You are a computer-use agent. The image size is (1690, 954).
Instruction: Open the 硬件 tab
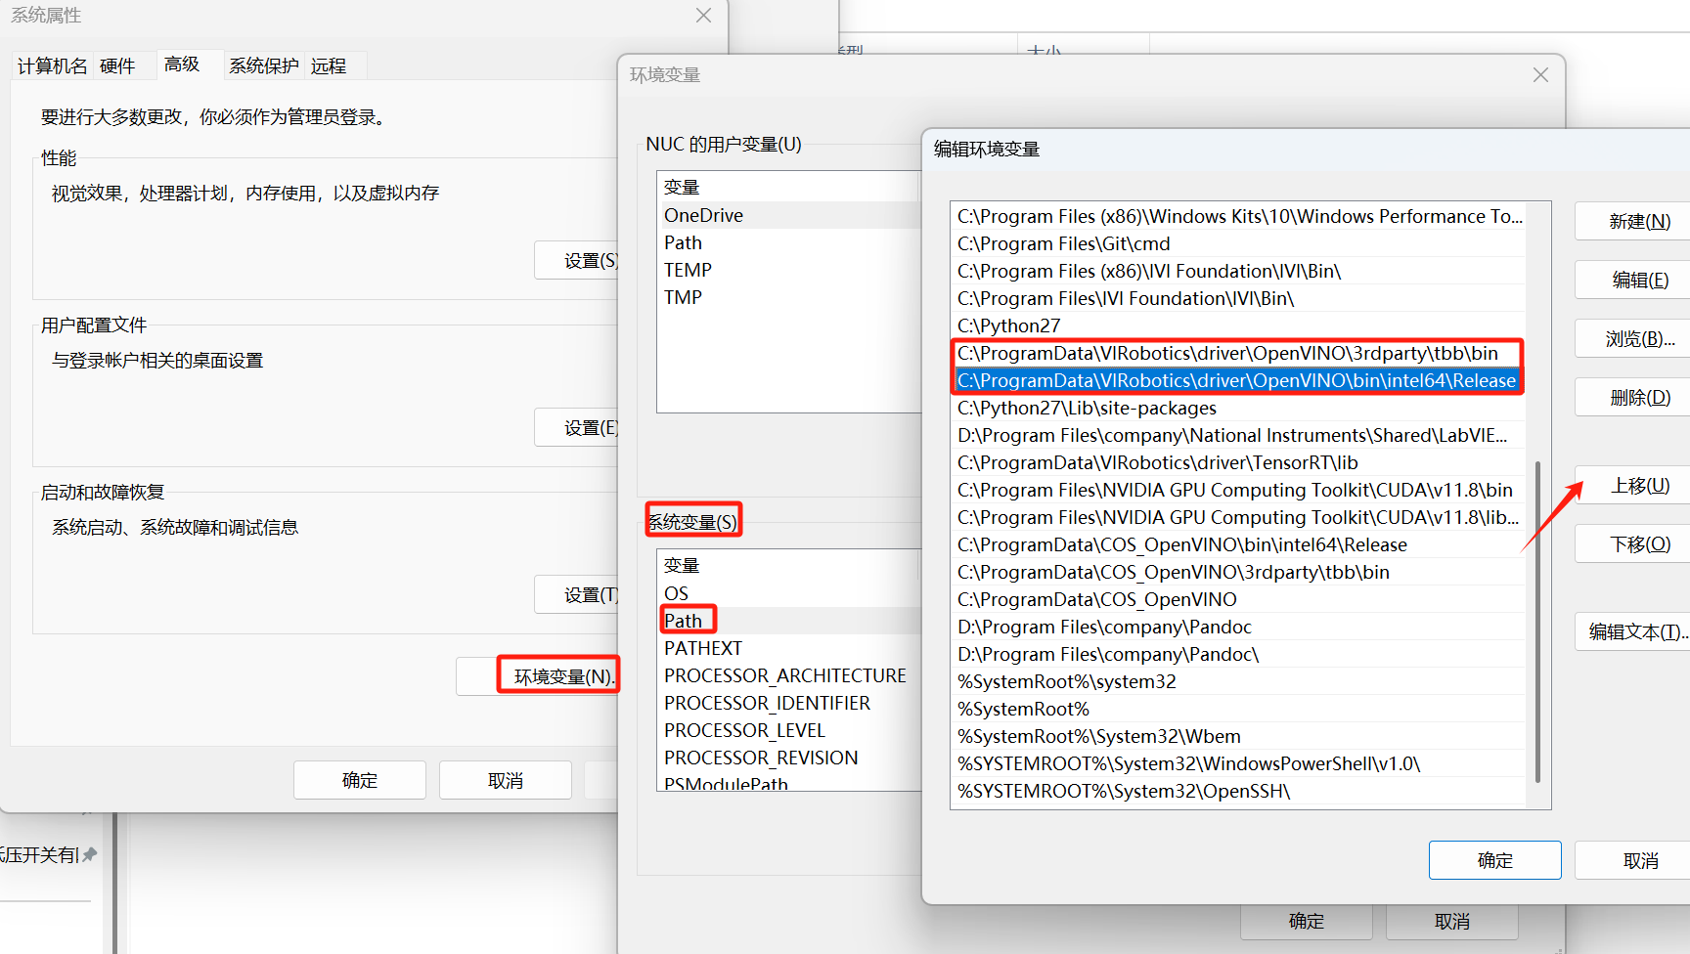[117, 65]
